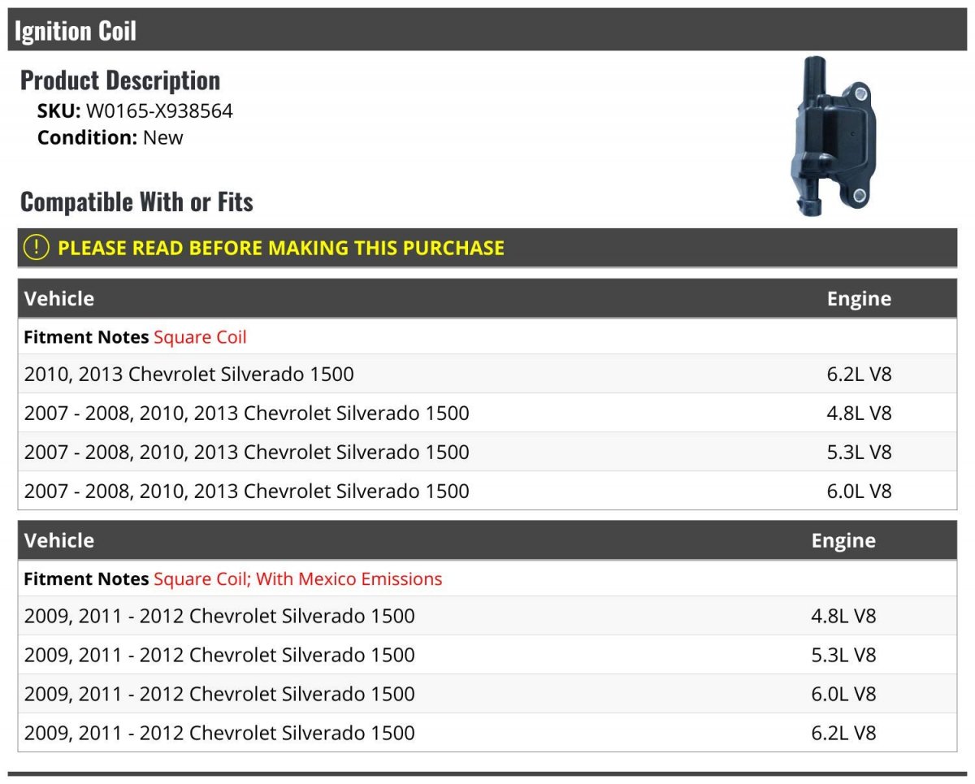Screen dimensions: 975x784
Task: Select the 2007 - 2008 Silverado 1500 5.3L V8 row
Action: 487,452
